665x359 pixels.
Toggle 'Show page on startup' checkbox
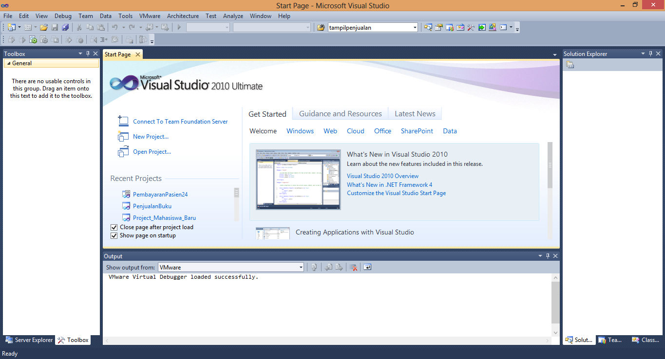[114, 235]
